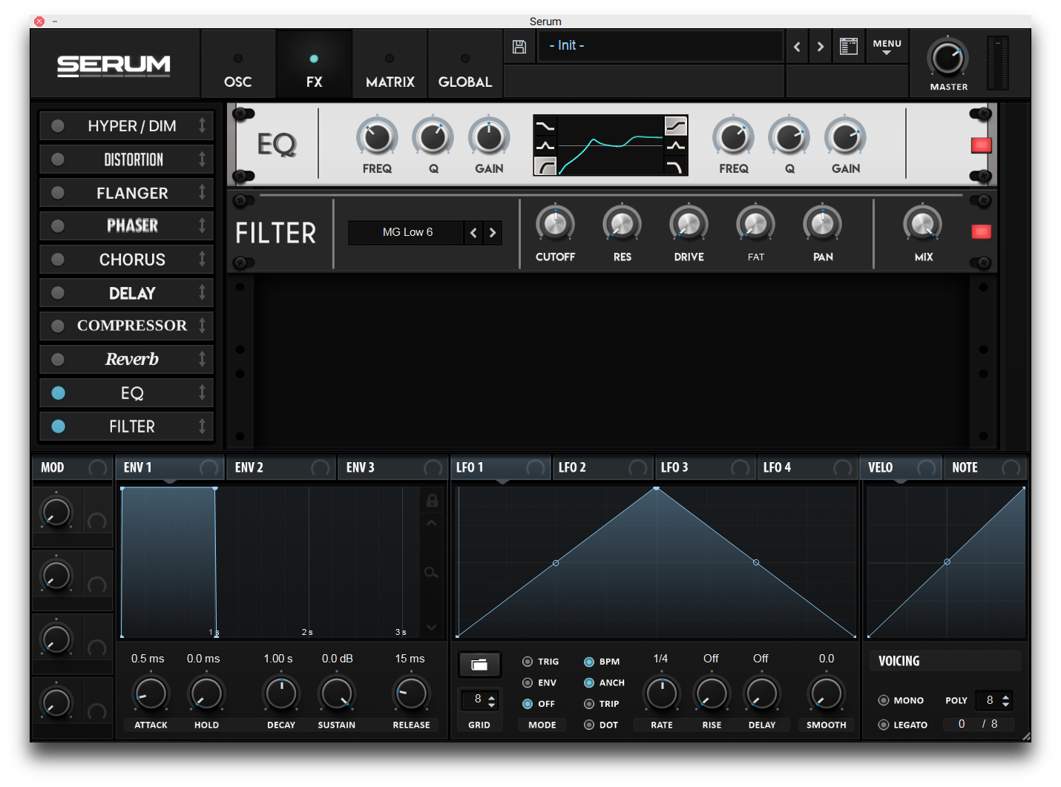Load next preset arrow
Screen dimensions: 1061x787
pos(820,47)
